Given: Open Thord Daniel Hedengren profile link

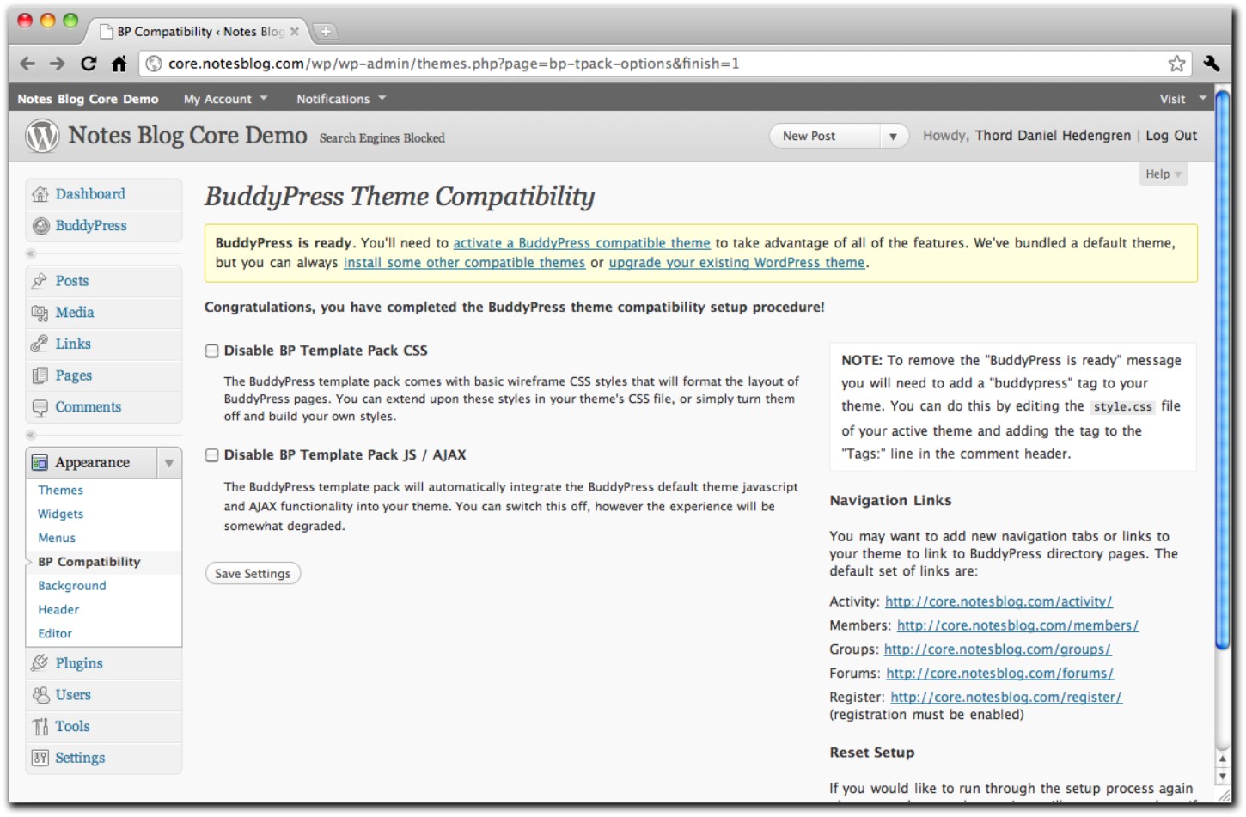Looking at the screenshot, I should tap(1053, 136).
